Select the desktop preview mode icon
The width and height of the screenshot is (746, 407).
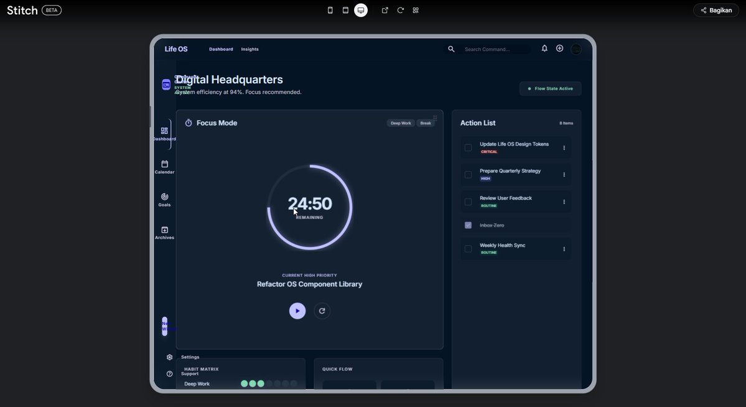tap(361, 10)
